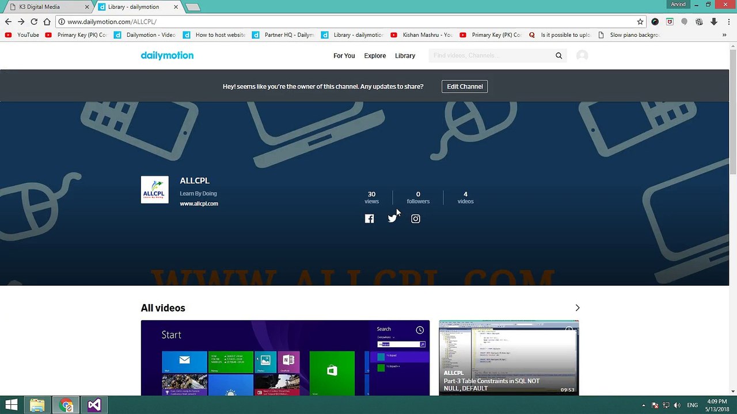Screen dimensions: 737x414
Task: Open the For You menu item
Action: (344, 56)
